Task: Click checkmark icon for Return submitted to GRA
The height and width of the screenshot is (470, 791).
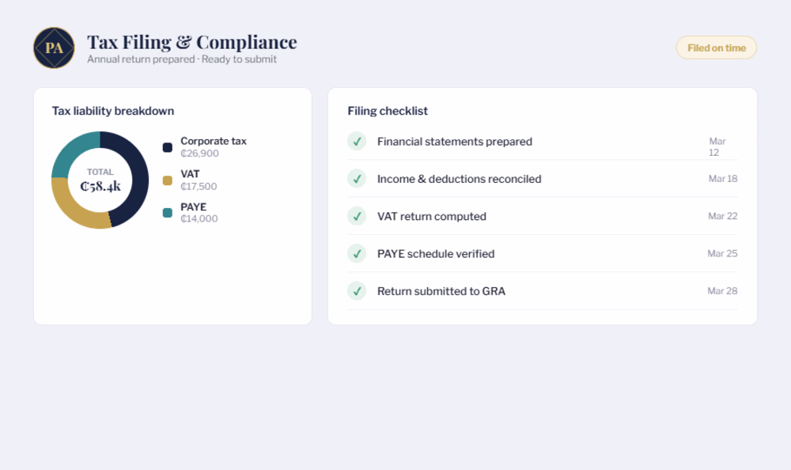Action: [357, 291]
